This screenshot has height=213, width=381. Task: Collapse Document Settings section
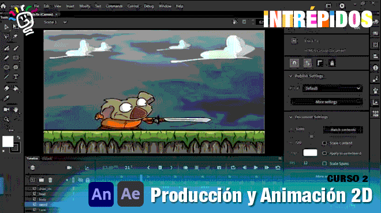(291, 117)
